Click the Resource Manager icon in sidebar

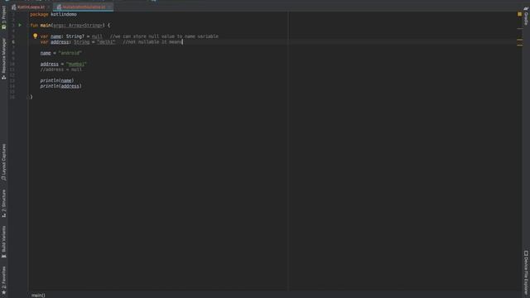pyautogui.click(x=3, y=78)
